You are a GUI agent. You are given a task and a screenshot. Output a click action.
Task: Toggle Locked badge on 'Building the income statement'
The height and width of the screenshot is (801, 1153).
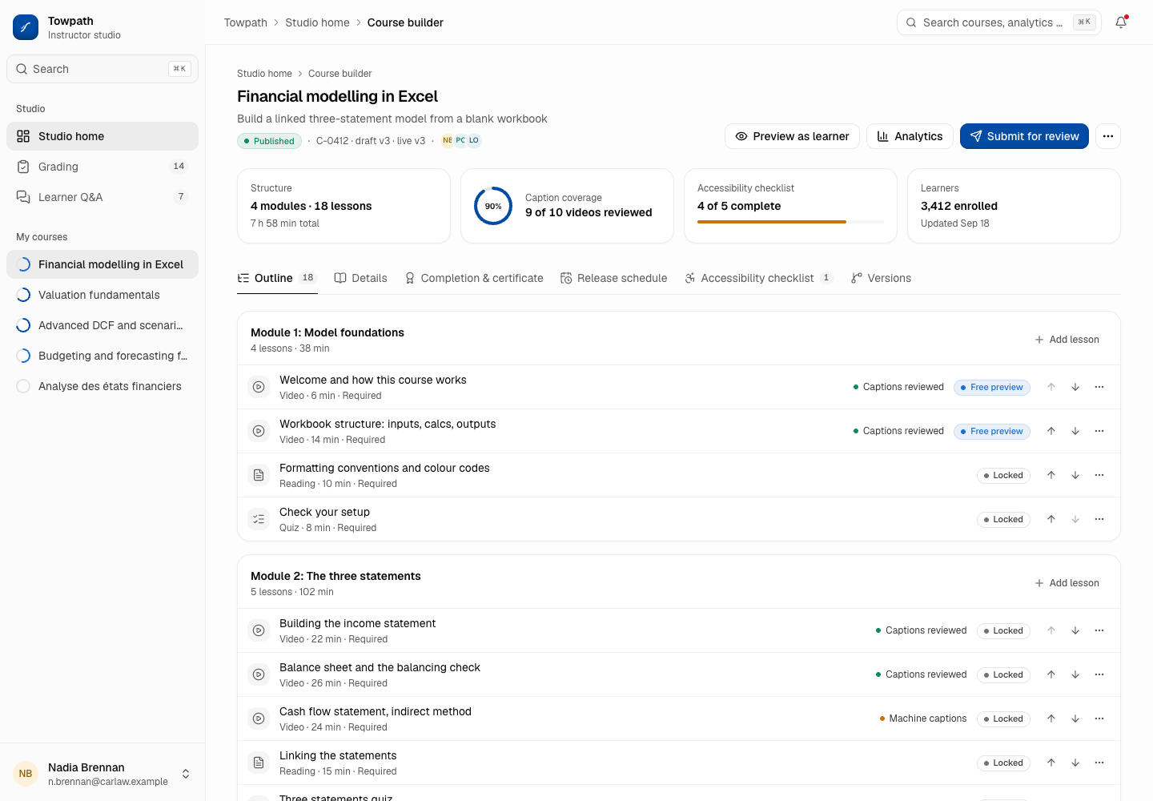tap(1003, 630)
